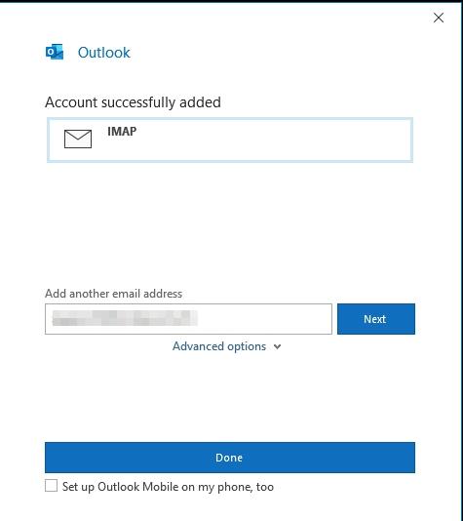Viewport: 463px width, 521px height.
Task: Enable Set up Outlook Mobile checkbox
Action: [51, 486]
